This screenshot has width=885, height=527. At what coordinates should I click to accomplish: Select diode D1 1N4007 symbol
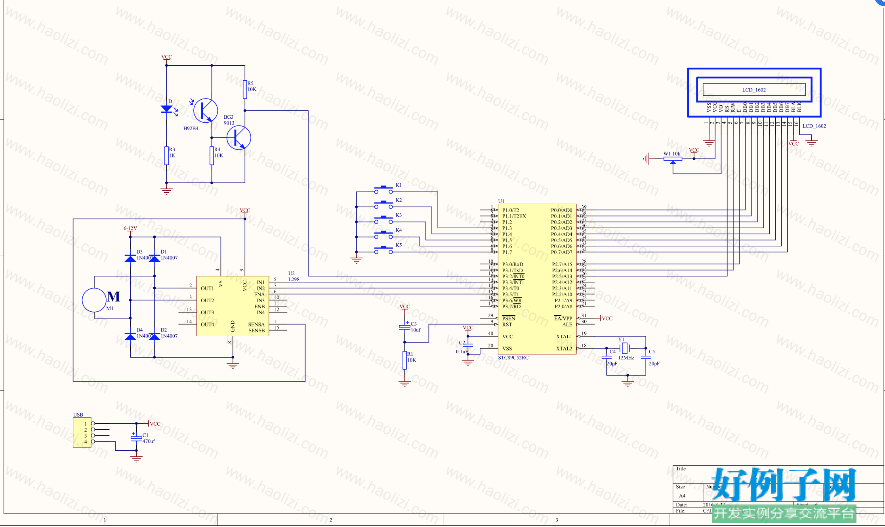pyautogui.click(x=154, y=258)
